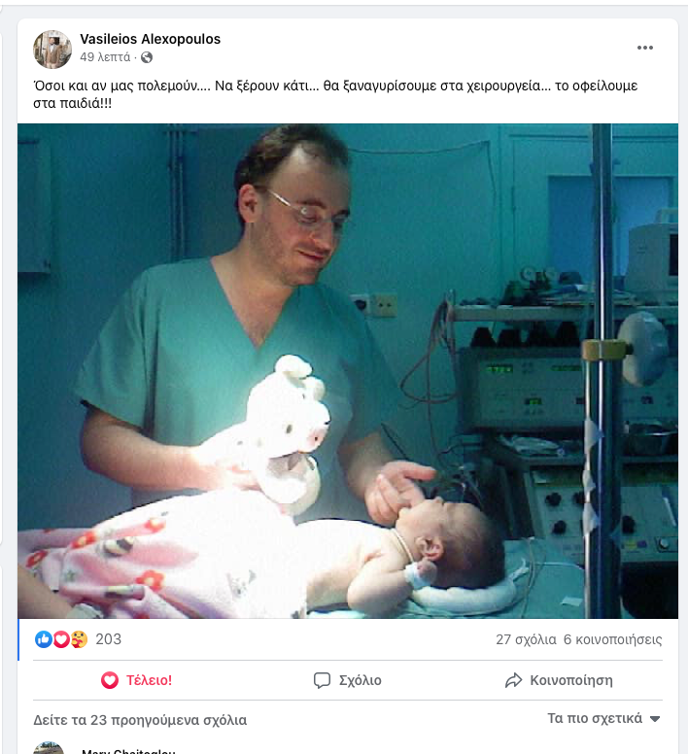The width and height of the screenshot is (688, 754).
Task: Click the commenter avatar below the post
Action: 49,749
